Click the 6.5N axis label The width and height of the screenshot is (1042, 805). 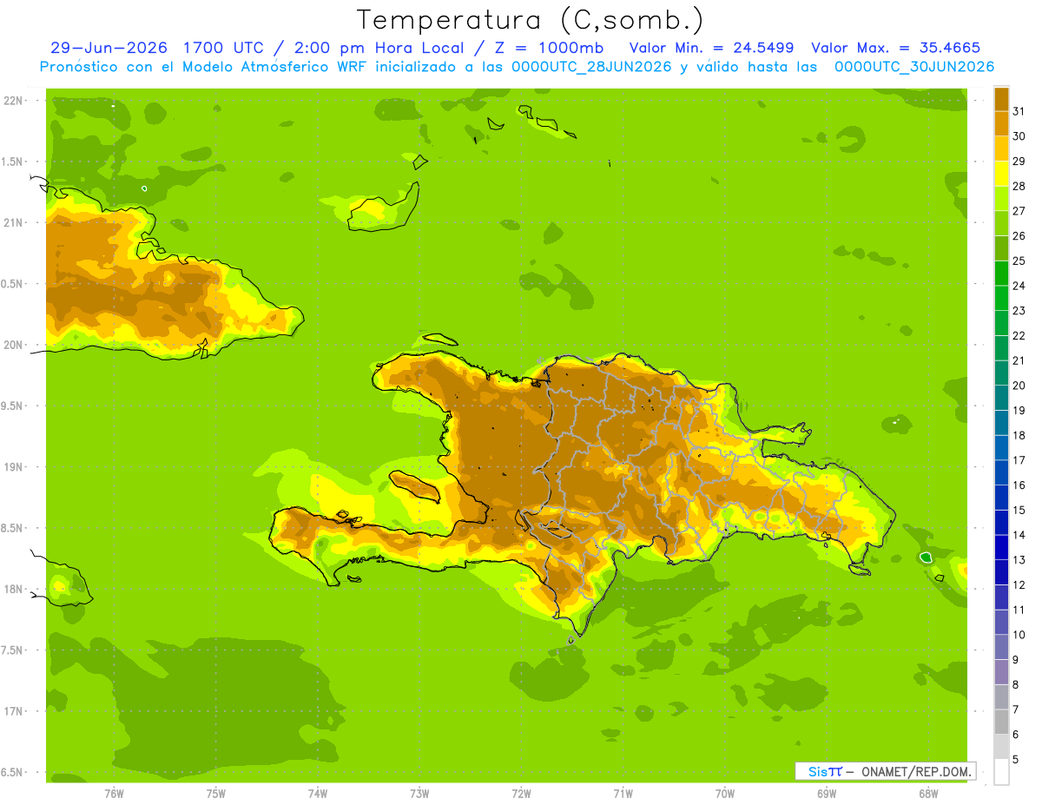pyautogui.click(x=13, y=772)
